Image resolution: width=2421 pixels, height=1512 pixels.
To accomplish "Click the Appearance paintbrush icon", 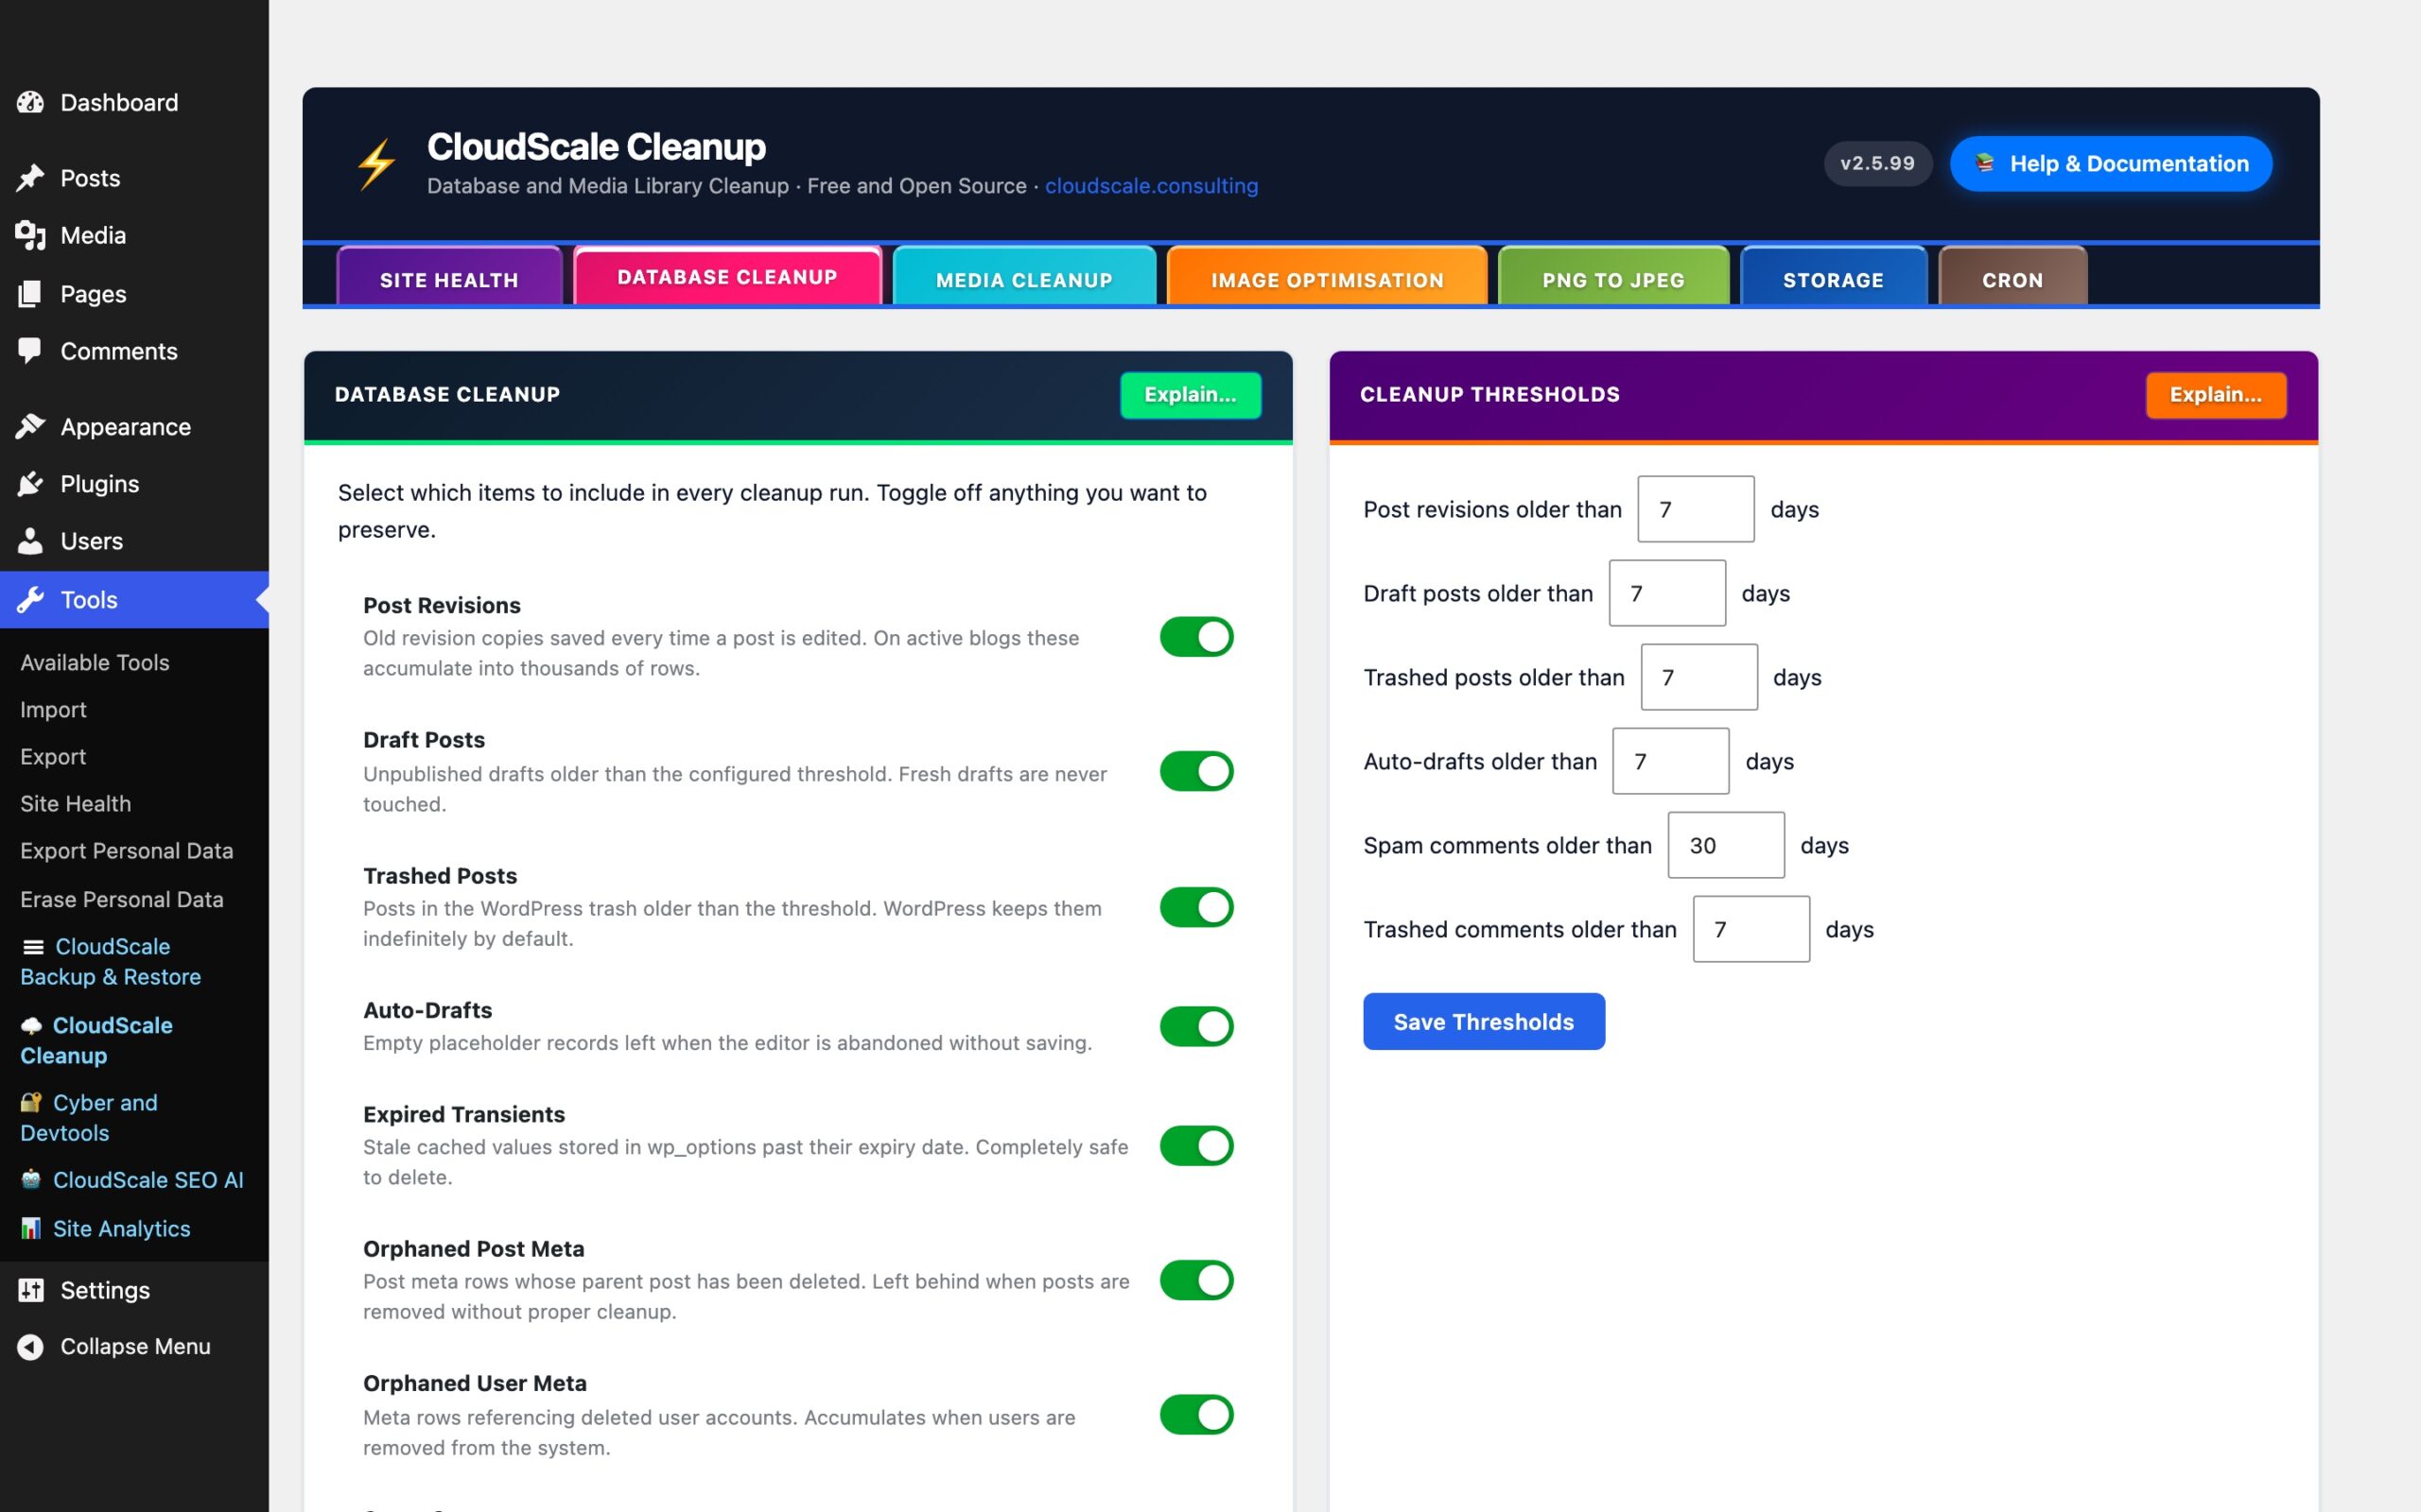I will click(30, 426).
